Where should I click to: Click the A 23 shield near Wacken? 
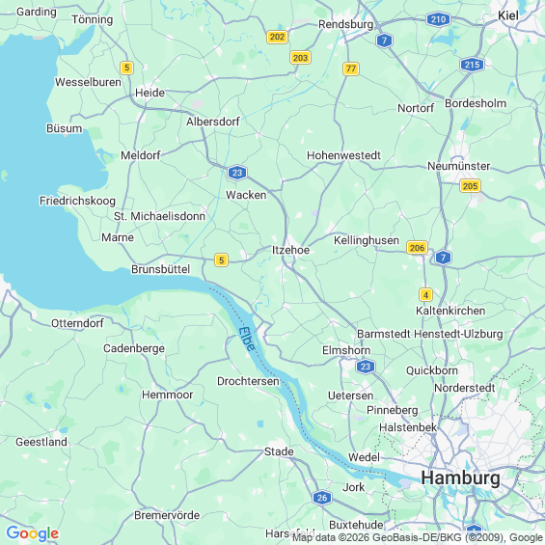[237, 173]
